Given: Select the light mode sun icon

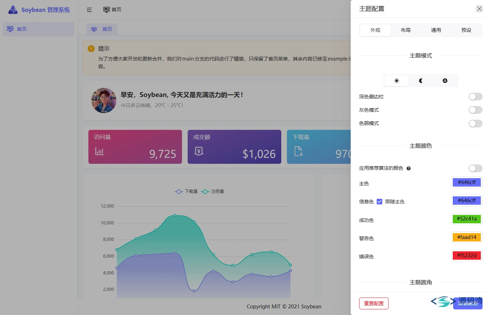Looking at the screenshot, I should click(x=397, y=81).
